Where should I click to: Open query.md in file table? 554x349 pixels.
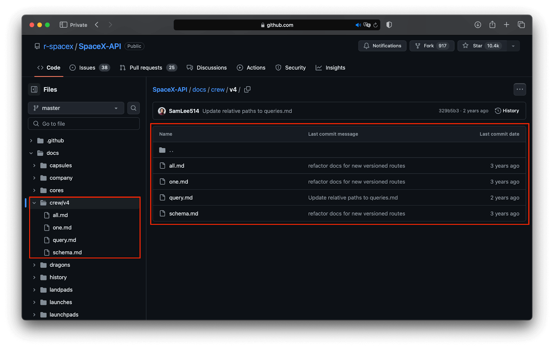tap(181, 198)
